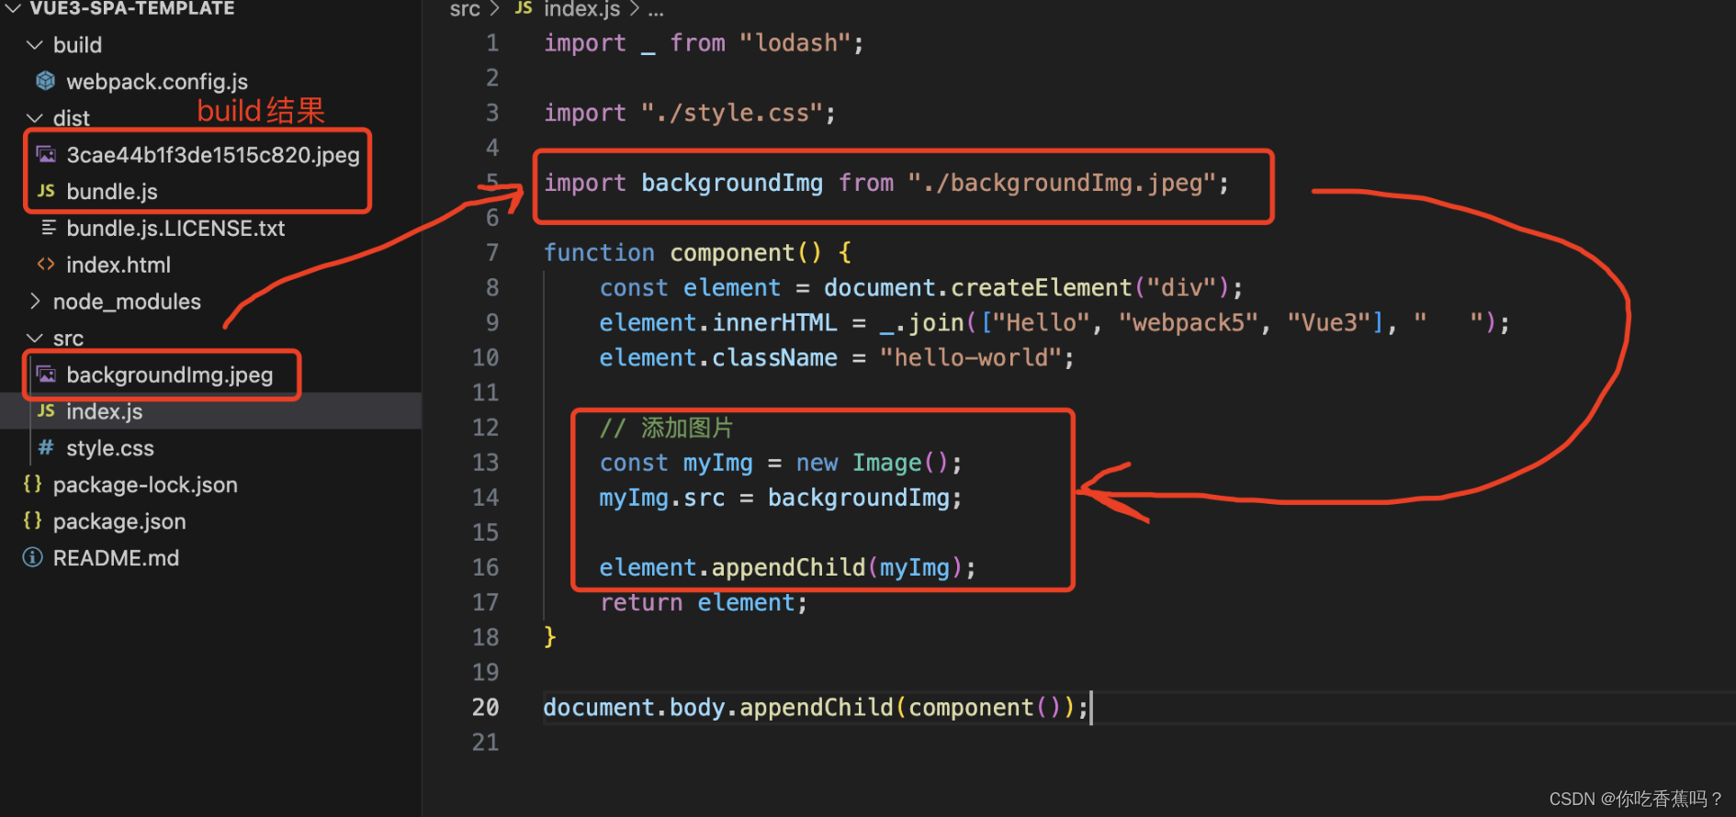Viewport: 1736px width, 817px height.
Task: Click line number 7 in the gutter
Action: coord(492,252)
